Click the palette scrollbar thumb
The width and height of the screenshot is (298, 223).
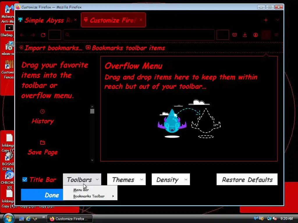[x=92, y=111]
